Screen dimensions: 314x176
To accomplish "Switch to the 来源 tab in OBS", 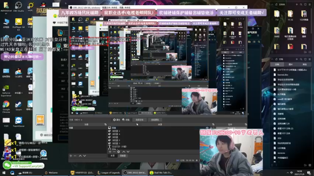I will click(113, 156).
